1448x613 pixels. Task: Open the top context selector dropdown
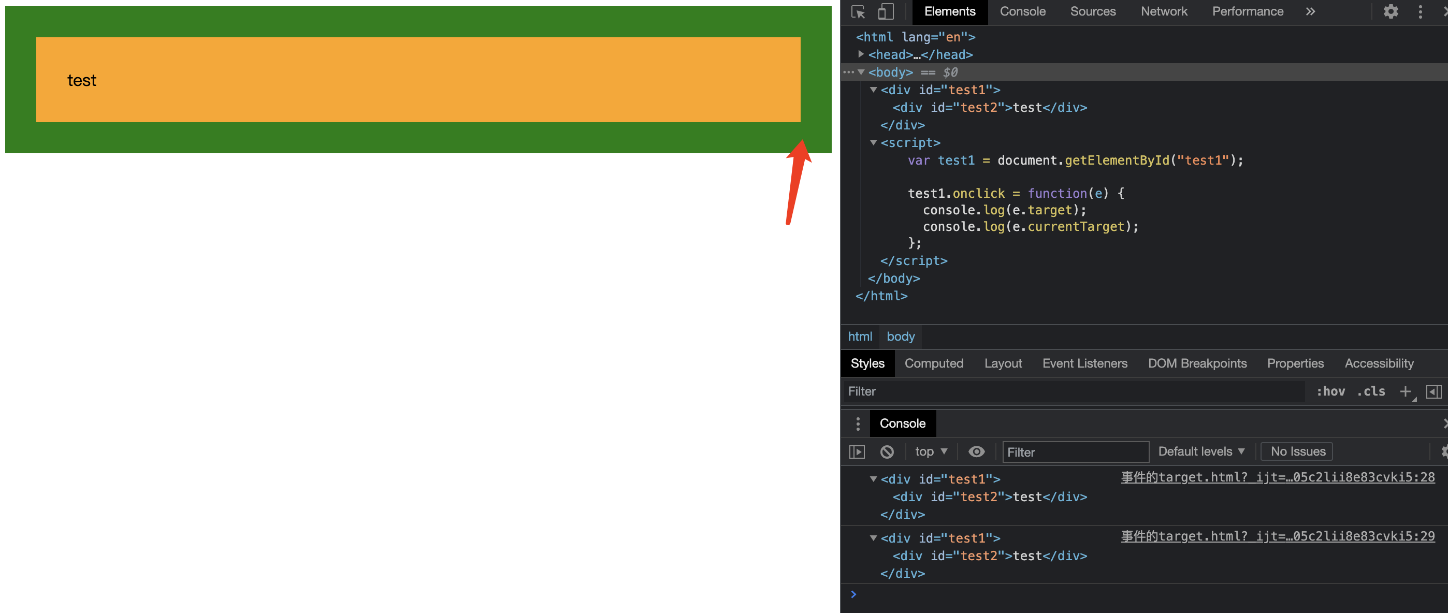(x=931, y=452)
